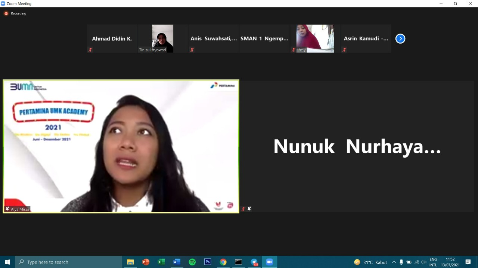This screenshot has height=268, width=478.
Task: Expand hidden system tray icons chevron
Action: (x=394, y=262)
